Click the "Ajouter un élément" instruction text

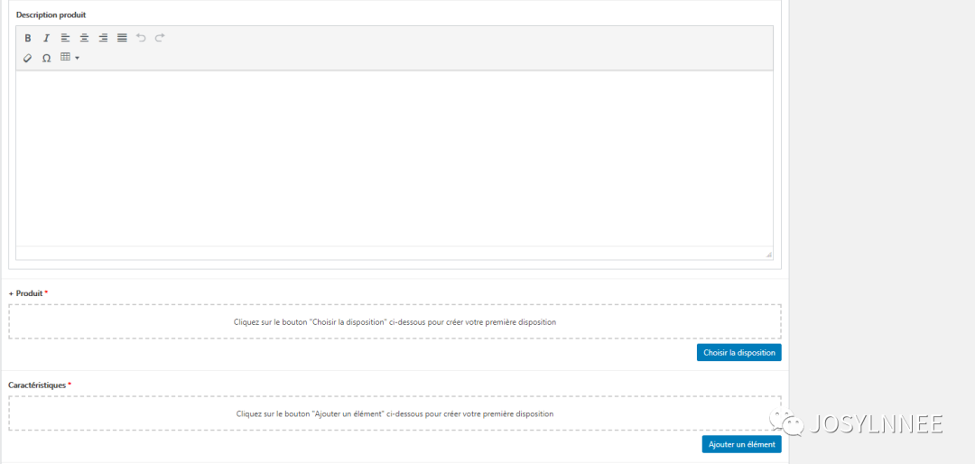pos(395,413)
